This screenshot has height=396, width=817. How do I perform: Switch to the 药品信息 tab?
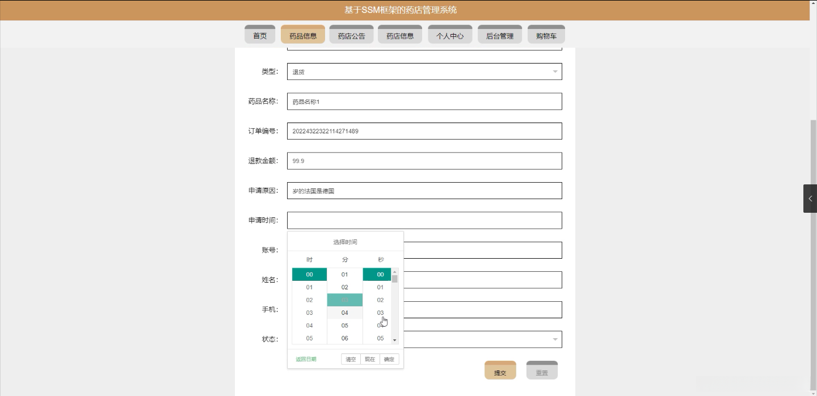click(303, 35)
